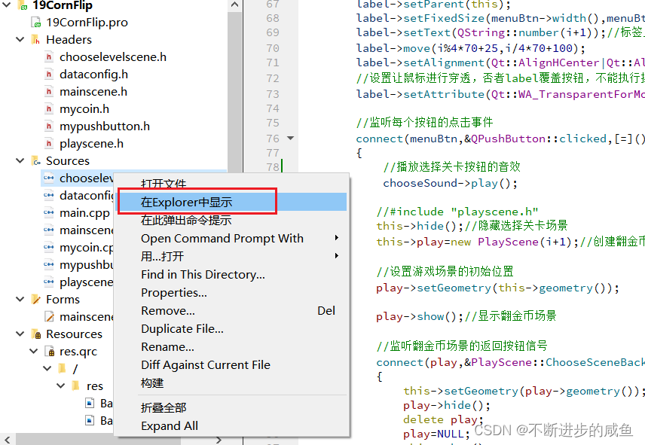The height and width of the screenshot is (445, 645).
Task: Select mainscene.h in project tree
Action: click(x=93, y=92)
